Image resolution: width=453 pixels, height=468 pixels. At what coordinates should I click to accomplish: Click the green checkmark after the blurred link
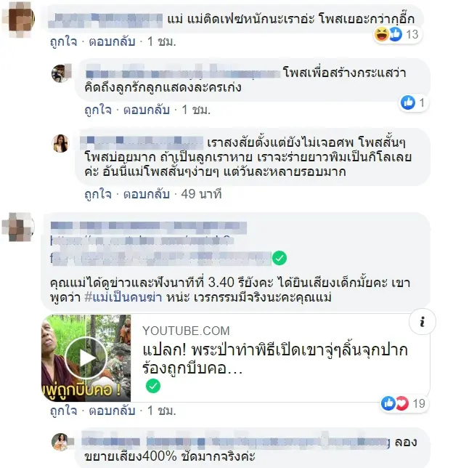(x=279, y=258)
